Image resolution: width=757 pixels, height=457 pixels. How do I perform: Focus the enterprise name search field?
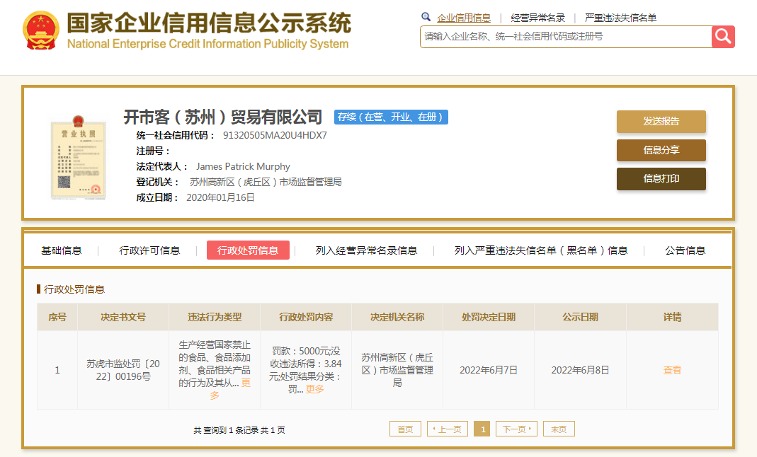(x=566, y=37)
